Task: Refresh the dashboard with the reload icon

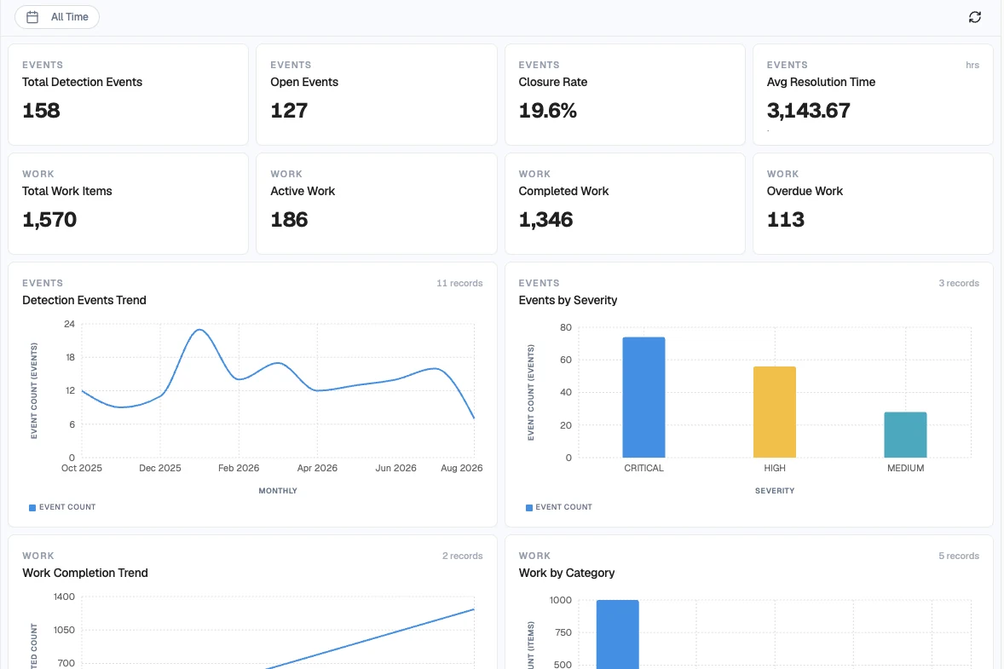Action: [974, 17]
